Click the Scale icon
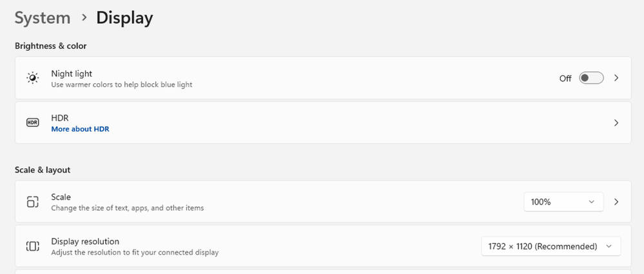 pos(32,202)
